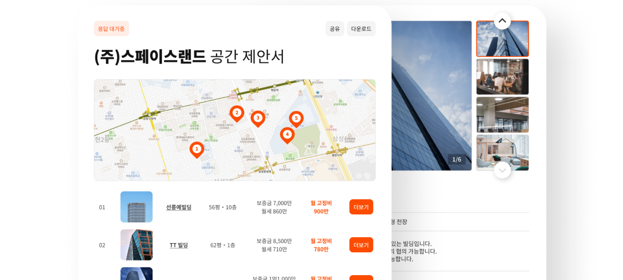Open 더보기 for TT 빌딩

click(x=361, y=245)
